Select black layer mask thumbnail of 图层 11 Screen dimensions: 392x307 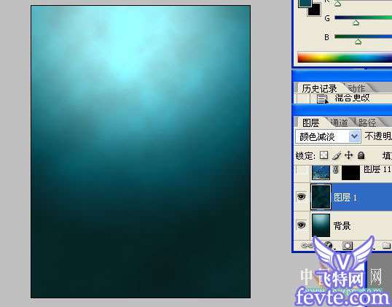point(350,172)
